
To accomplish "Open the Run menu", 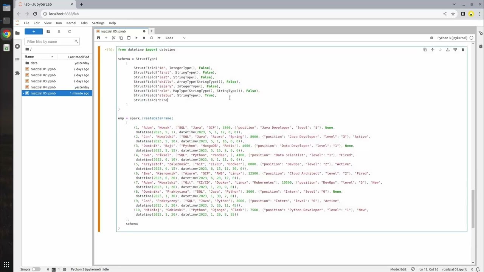I will [59, 23].
